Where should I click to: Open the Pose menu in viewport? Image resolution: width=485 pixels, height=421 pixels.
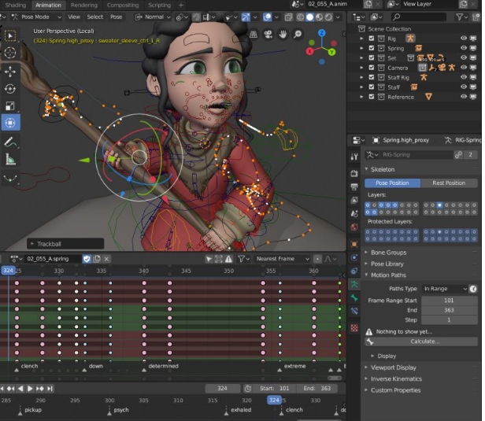(x=116, y=17)
